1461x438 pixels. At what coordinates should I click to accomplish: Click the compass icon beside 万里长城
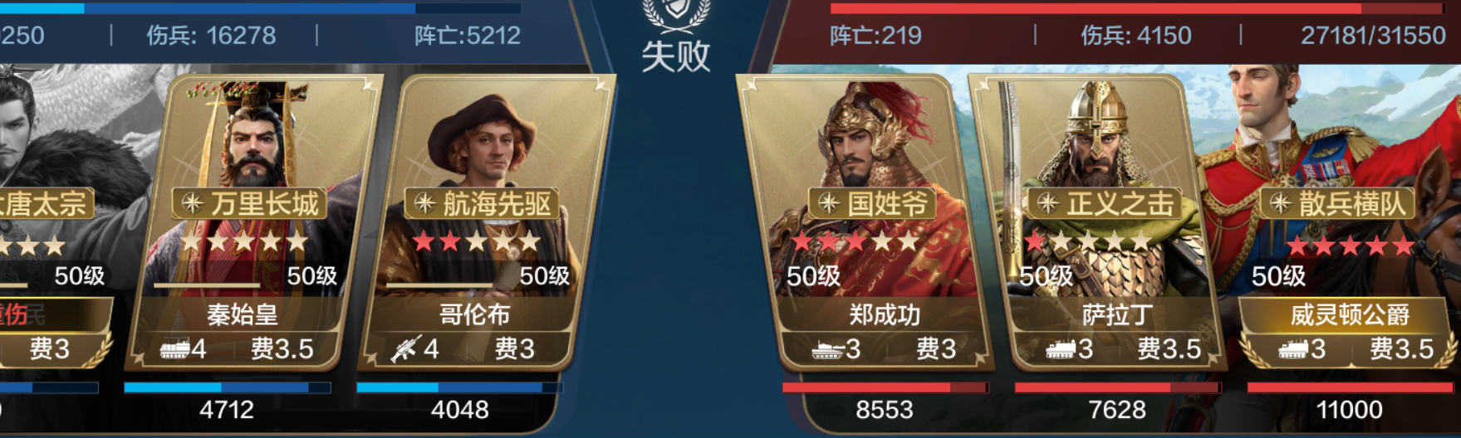coord(193,204)
